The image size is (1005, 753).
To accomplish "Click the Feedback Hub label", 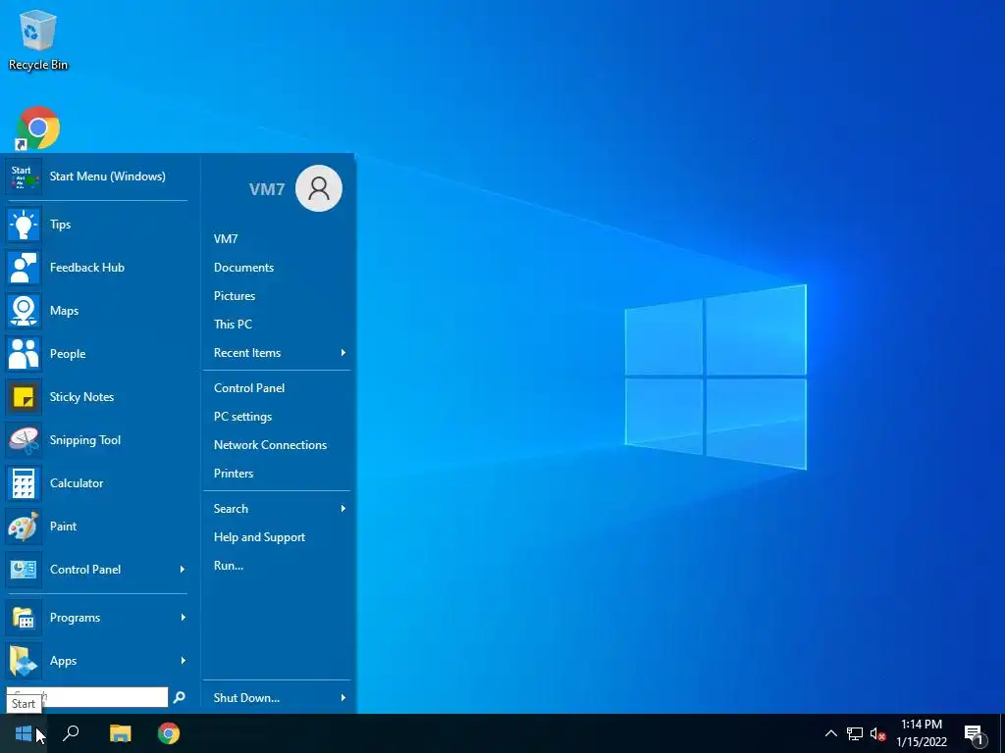I will 87,268.
